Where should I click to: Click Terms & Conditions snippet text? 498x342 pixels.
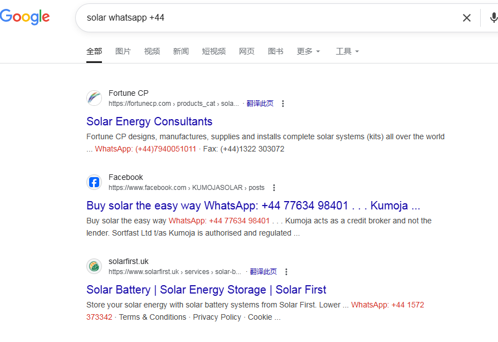(153, 317)
